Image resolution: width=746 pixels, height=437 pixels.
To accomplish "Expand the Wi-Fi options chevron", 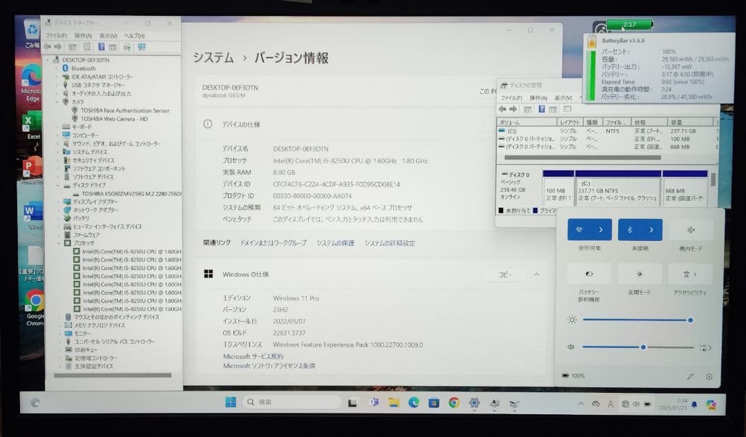I will point(602,229).
